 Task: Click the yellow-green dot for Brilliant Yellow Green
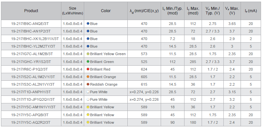(x=88, y=54)
